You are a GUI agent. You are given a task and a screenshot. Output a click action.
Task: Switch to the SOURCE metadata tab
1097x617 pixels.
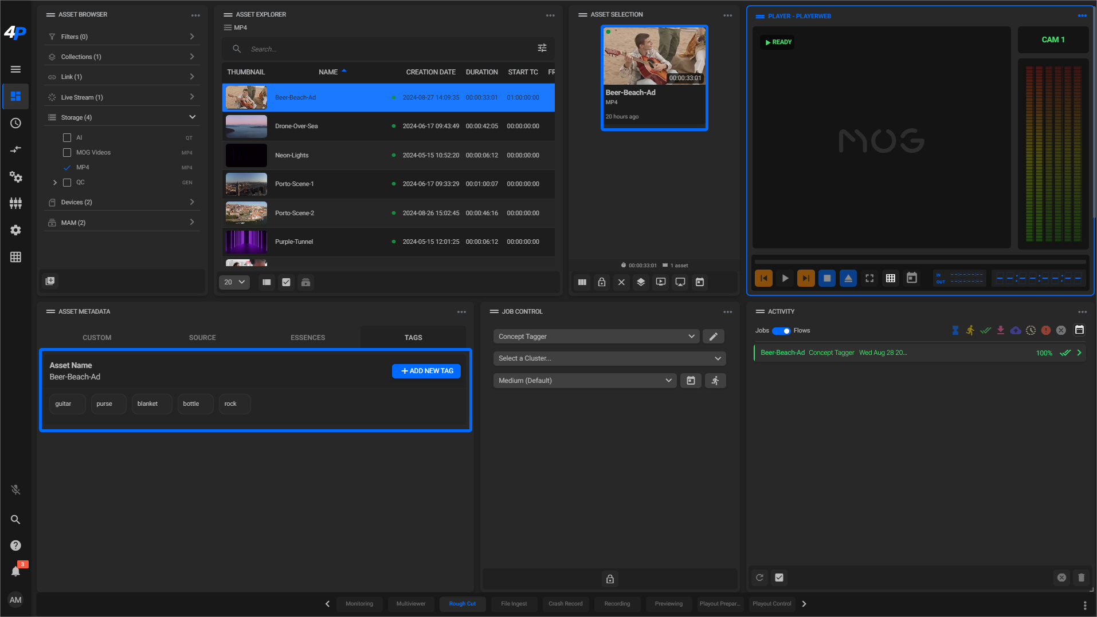coord(202,338)
